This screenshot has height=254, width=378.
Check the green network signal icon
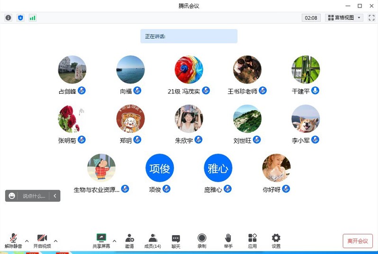(x=33, y=18)
